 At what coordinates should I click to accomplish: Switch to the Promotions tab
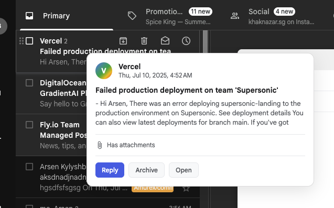point(170,16)
